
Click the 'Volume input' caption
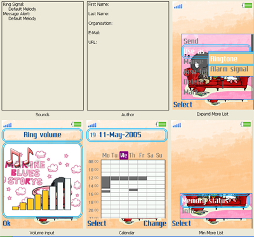(42, 233)
